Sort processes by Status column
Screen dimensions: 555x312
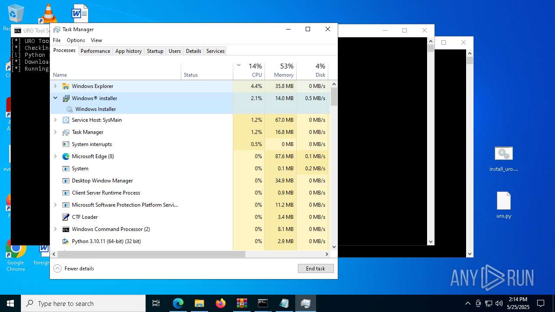[x=207, y=71]
